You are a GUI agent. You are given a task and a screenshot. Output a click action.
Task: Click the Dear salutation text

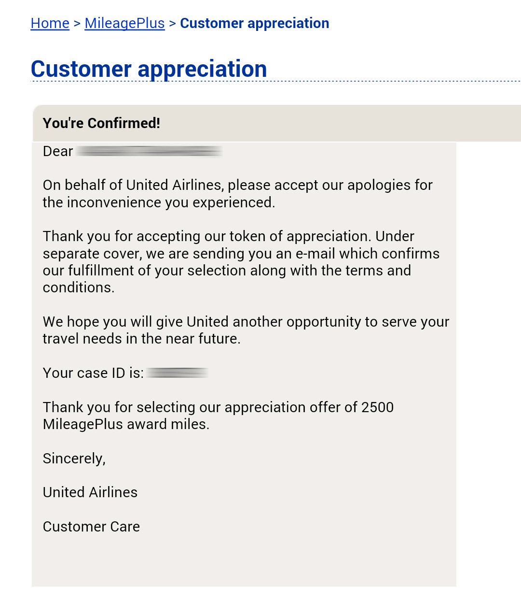58,152
